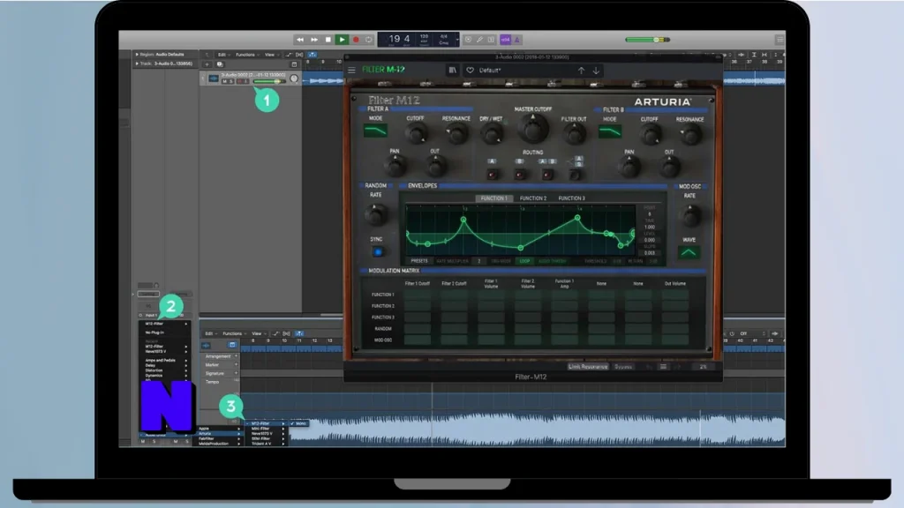This screenshot has height=508, width=904.
Task: Switch to the Function 2 envelope tab
Action: (532, 198)
